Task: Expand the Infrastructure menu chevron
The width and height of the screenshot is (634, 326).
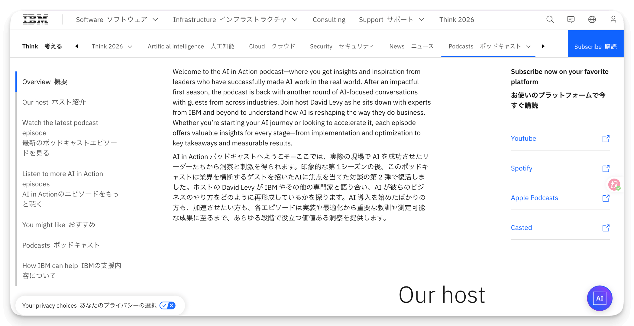Action: coord(295,20)
